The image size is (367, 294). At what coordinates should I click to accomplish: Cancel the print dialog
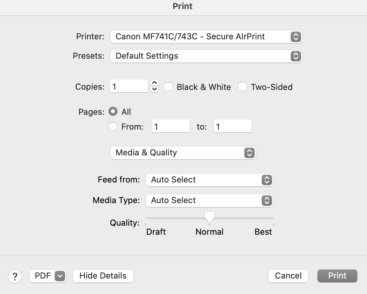point(288,276)
